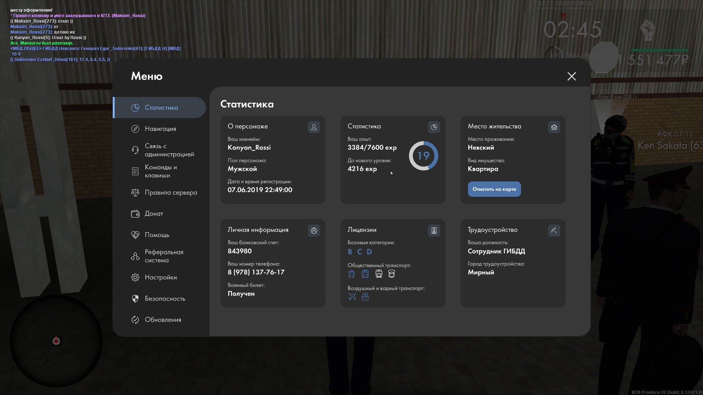This screenshot has height=395, width=703.
Task: Open the Безопасность section
Action: 165,298
